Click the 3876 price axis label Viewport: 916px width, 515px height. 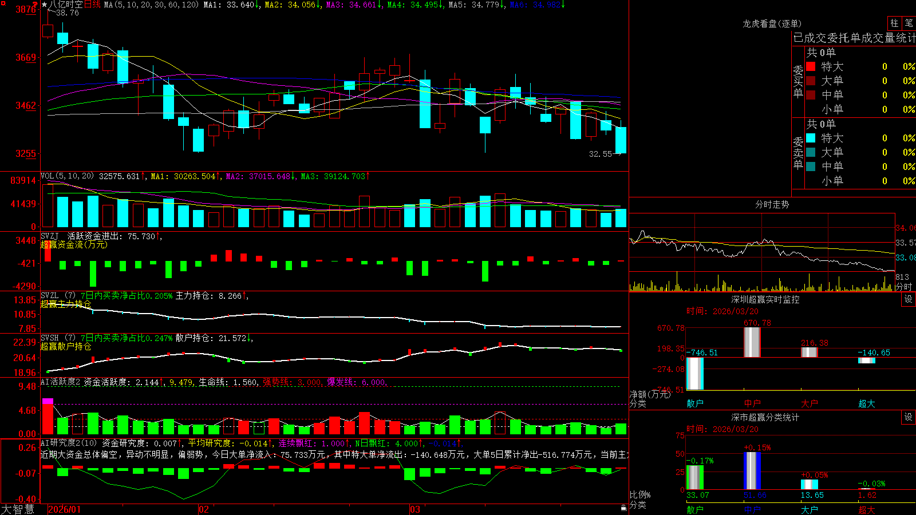pos(26,9)
